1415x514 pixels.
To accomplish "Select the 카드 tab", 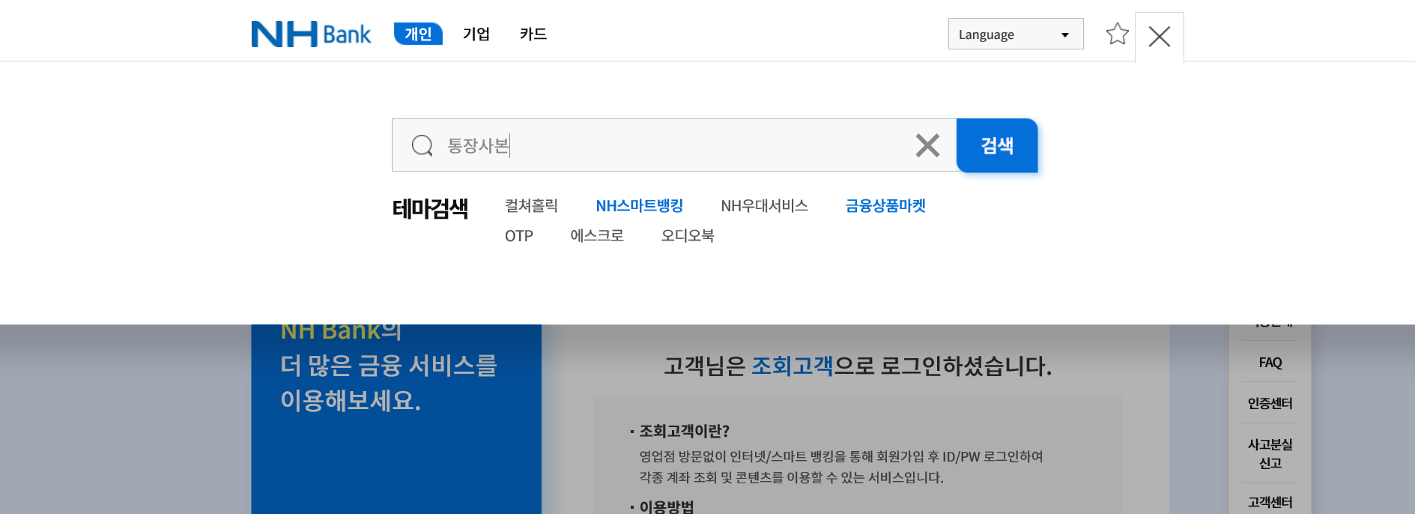I will point(533,34).
